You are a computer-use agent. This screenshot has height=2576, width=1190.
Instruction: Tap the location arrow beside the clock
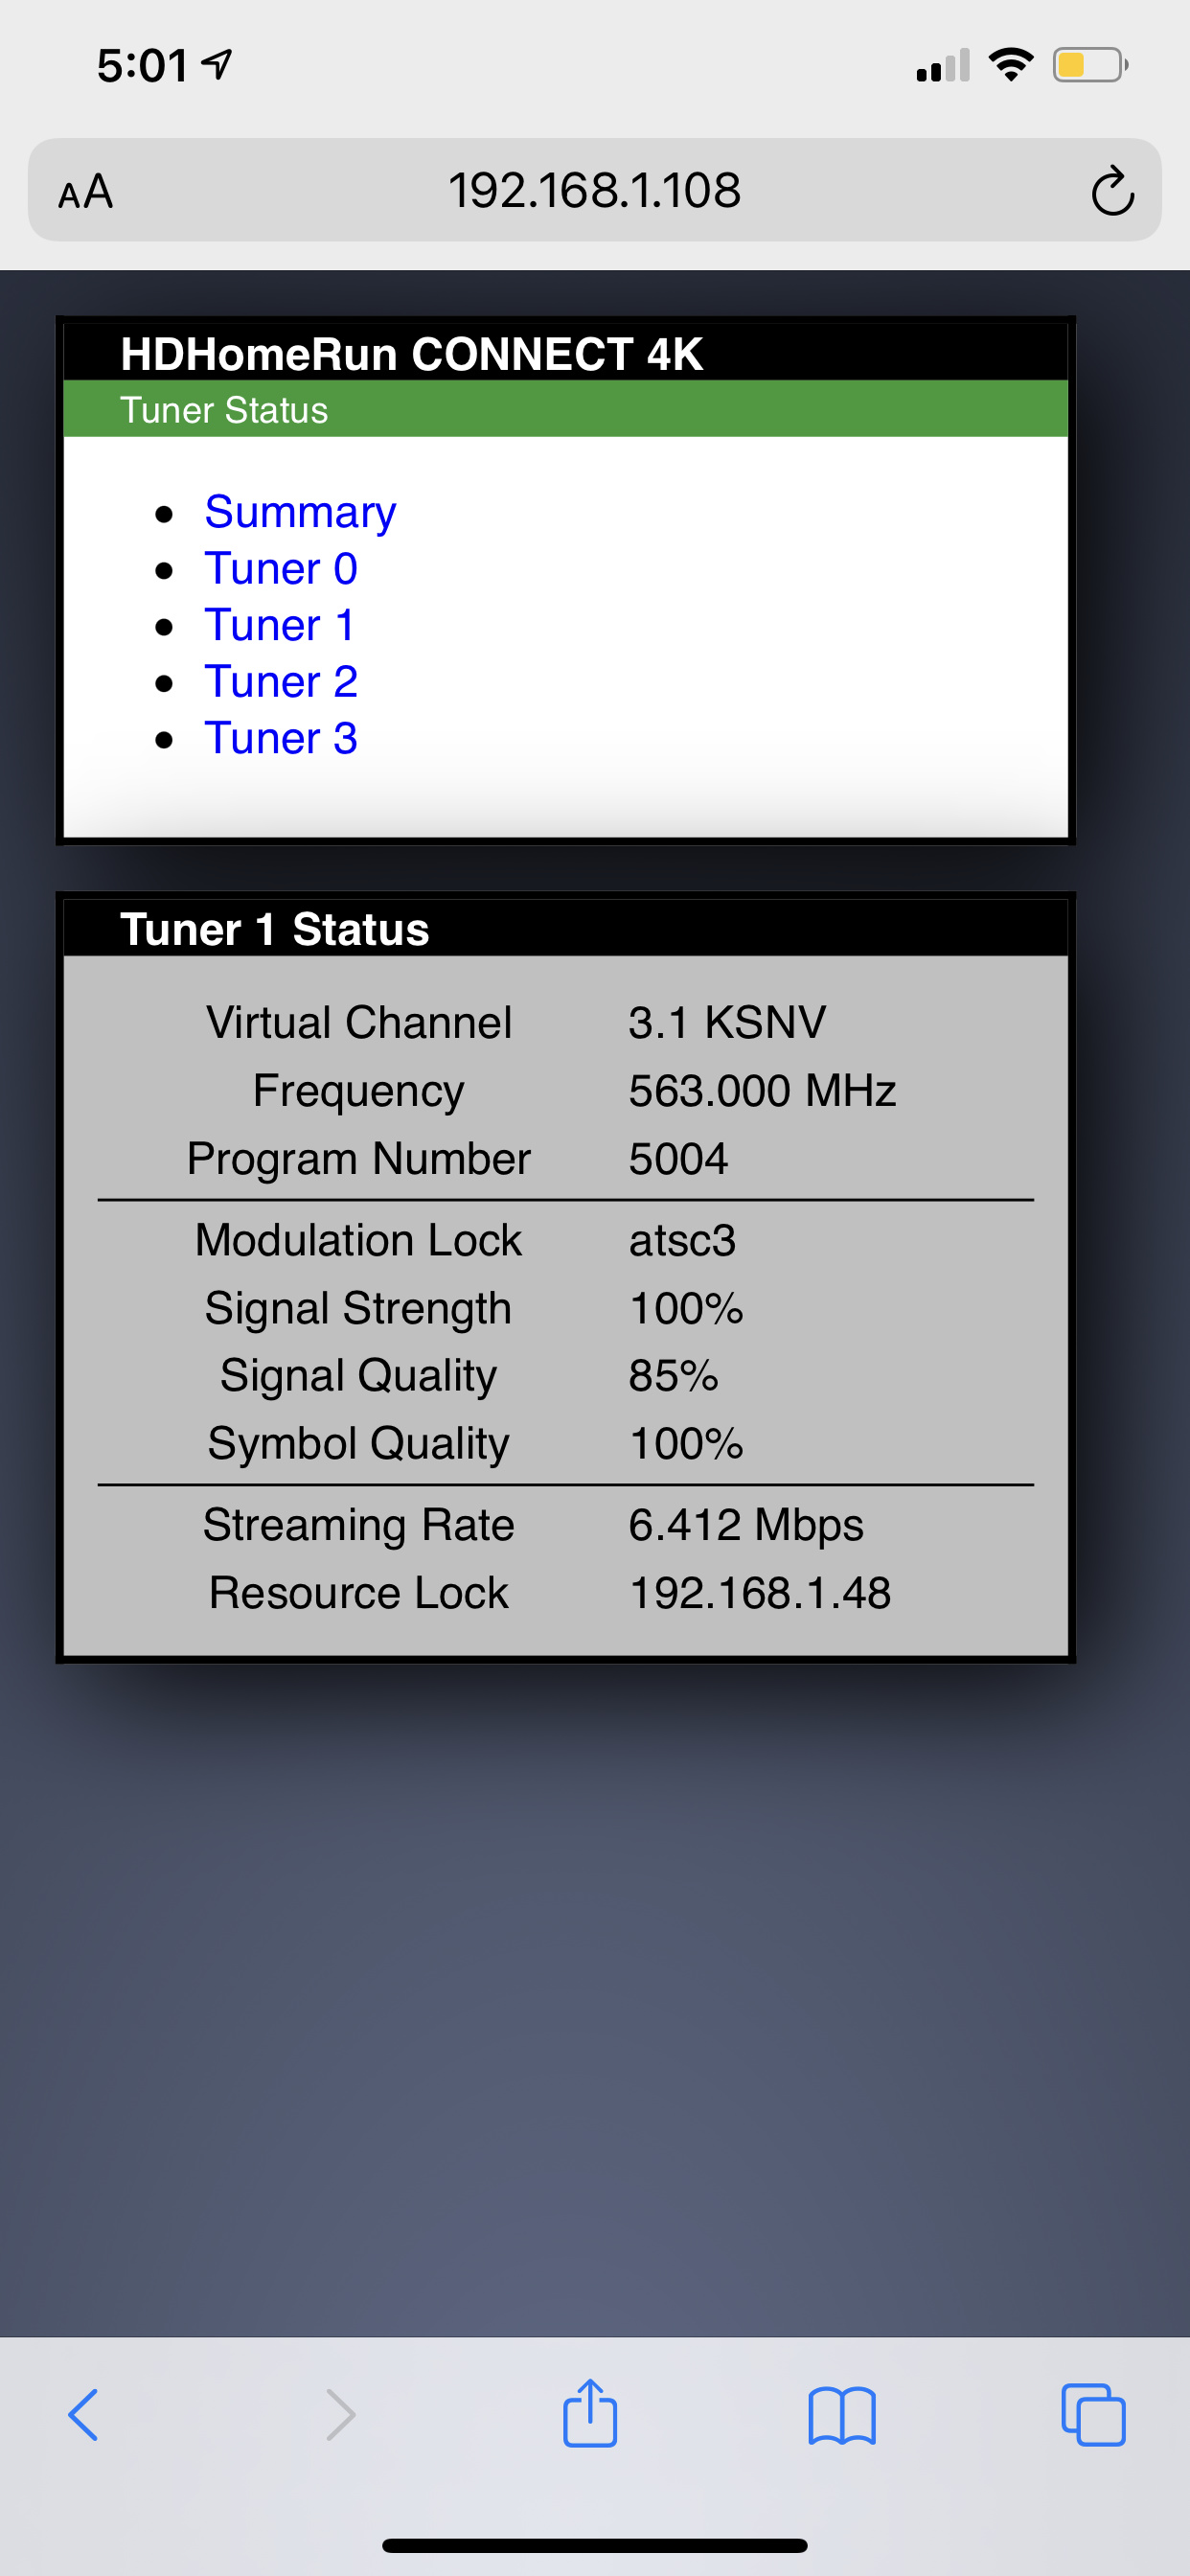(217, 65)
